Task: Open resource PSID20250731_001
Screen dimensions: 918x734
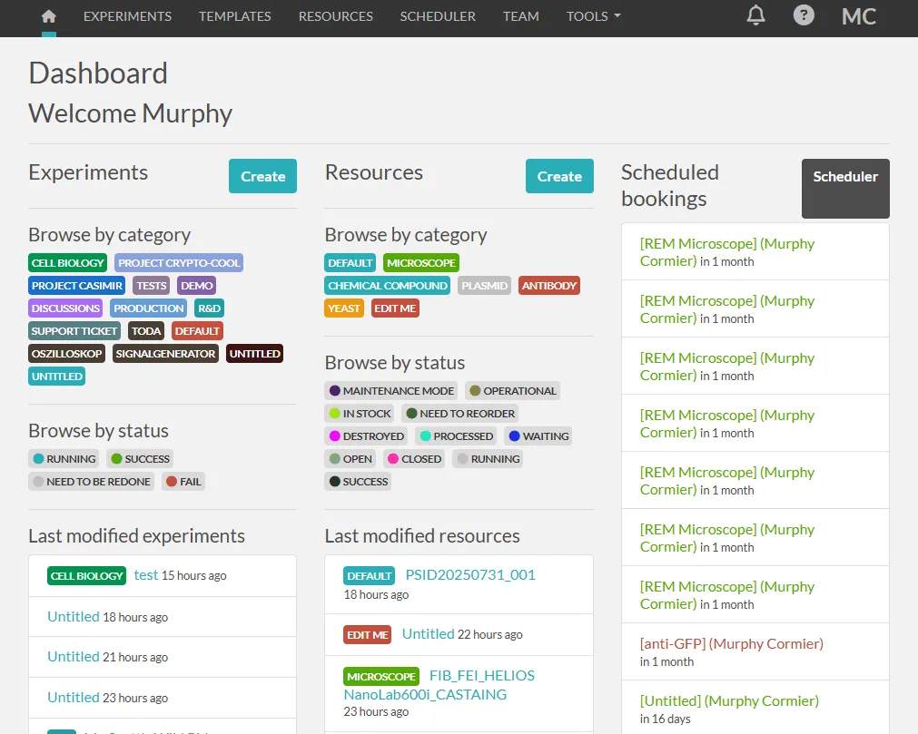Action: pos(470,575)
